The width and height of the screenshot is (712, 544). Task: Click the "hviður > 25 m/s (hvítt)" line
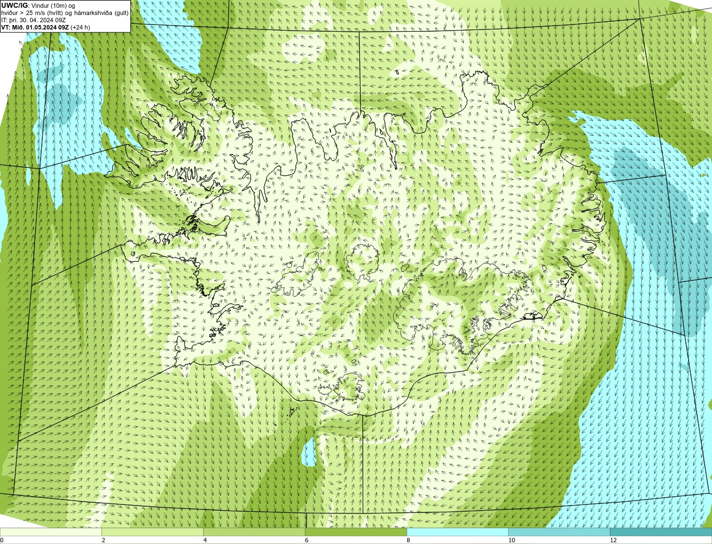click(x=65, y=13)
